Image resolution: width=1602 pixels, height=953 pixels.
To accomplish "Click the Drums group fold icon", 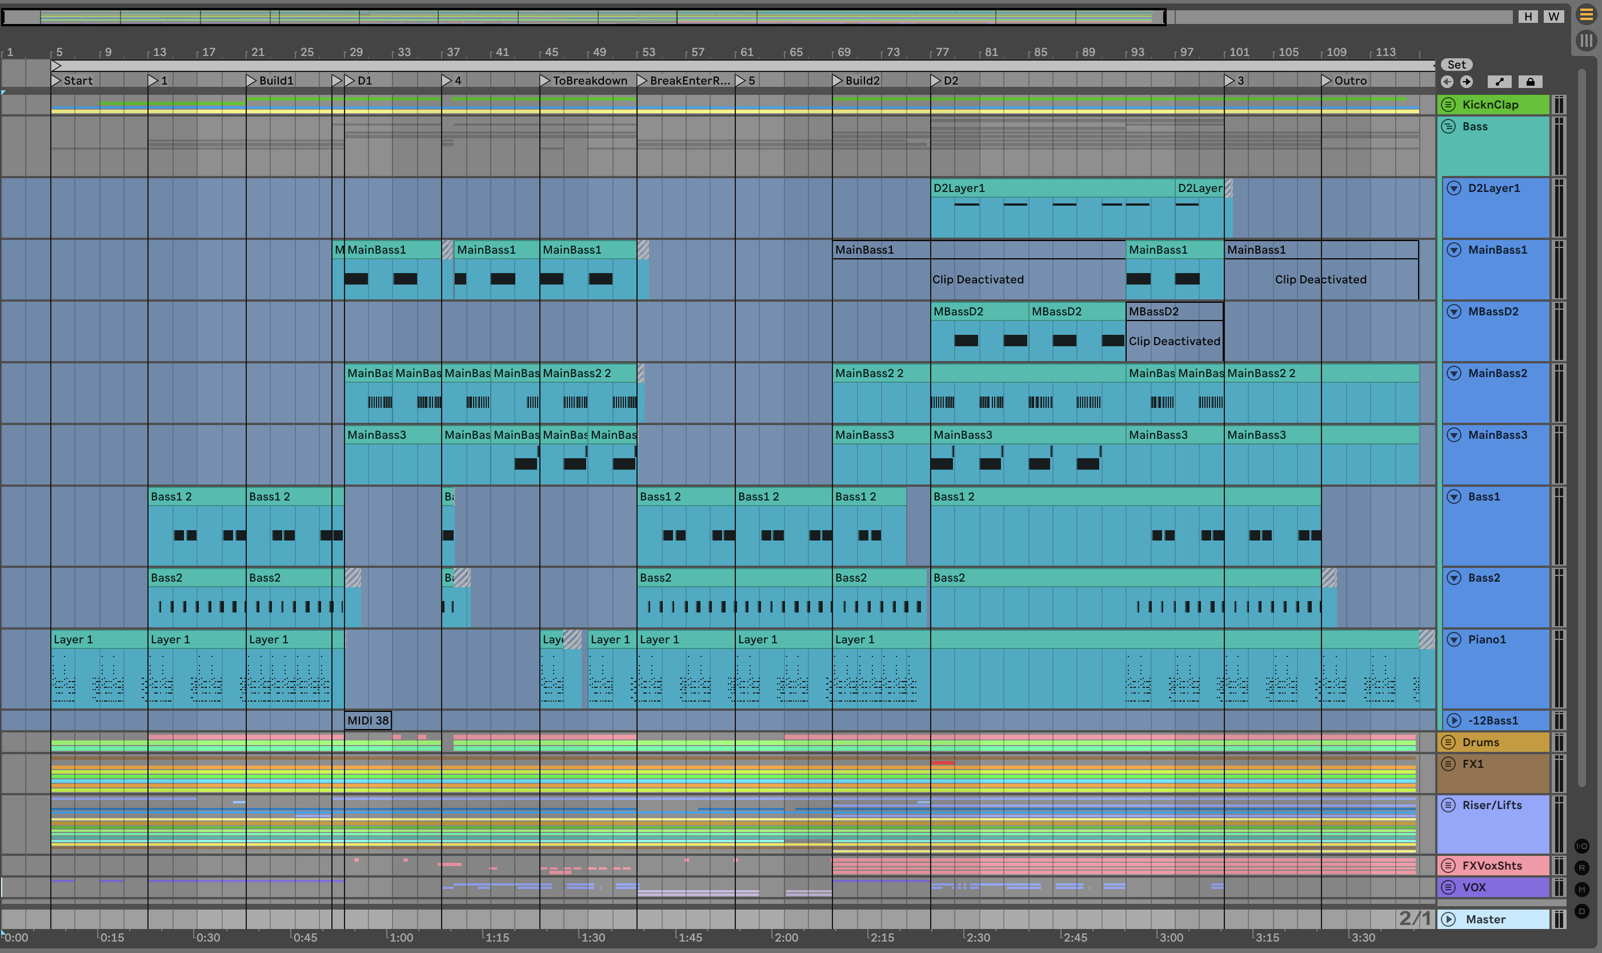I will (x=1448, y=742).
